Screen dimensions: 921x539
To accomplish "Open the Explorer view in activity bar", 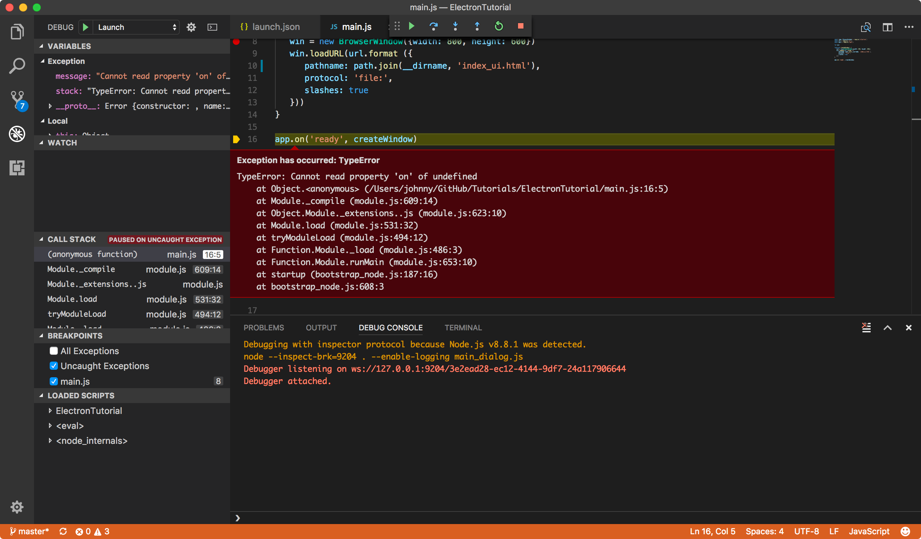I will (x=17, y=32).
